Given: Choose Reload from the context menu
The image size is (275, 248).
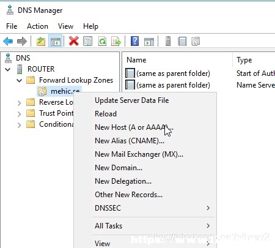Looking at the screenshot, I should click(x=106, y=114).
